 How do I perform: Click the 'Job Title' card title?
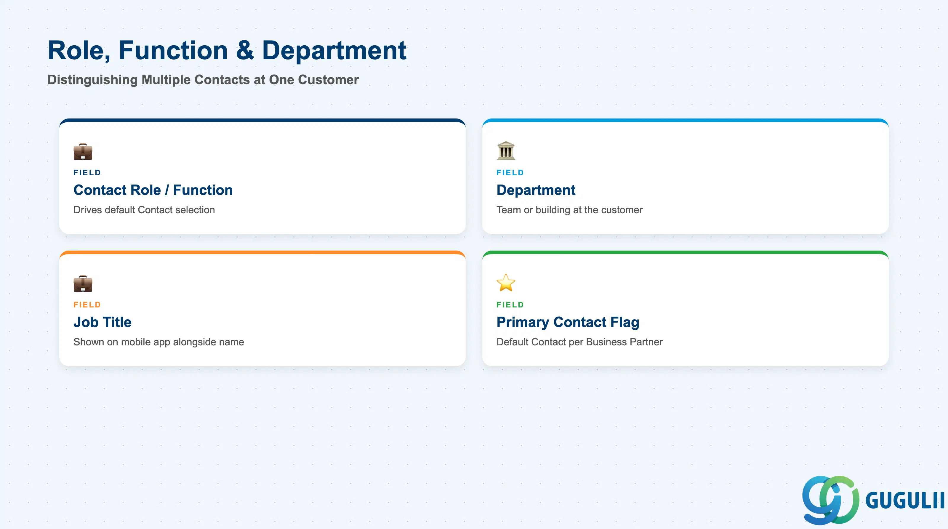tap(102, 322)
